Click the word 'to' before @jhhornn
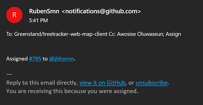 click(45, 59)
